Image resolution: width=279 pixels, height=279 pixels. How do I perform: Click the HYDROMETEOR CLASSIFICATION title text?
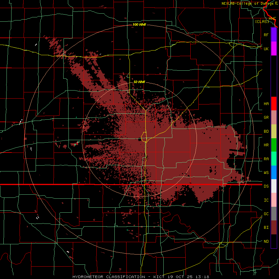coord(109,277)
